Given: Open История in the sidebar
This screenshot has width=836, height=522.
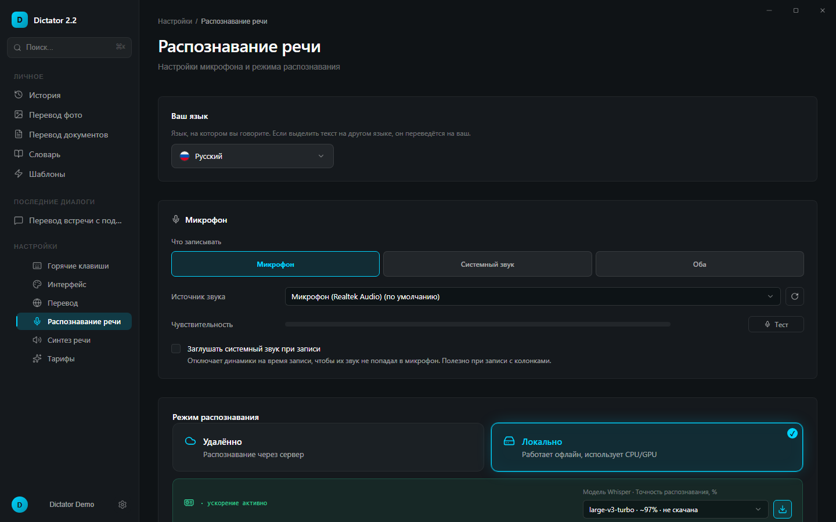Looking at the screenshot, I should (69, 95).
